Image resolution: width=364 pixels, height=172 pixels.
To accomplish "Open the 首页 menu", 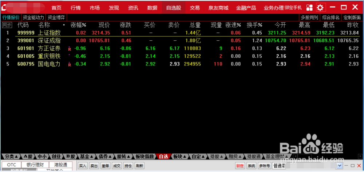I will pyautogui.click(x=56, y=8).
